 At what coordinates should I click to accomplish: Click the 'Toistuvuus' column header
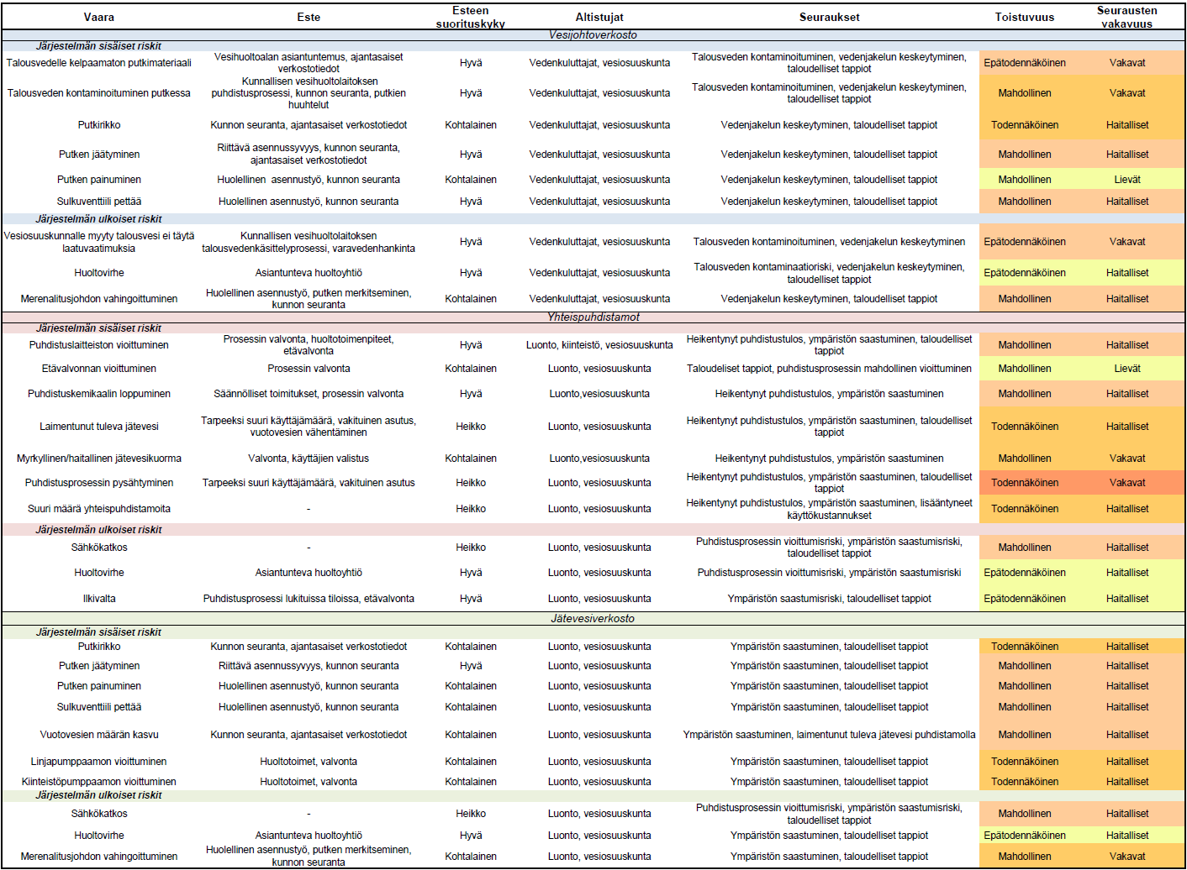[1025, 17]
